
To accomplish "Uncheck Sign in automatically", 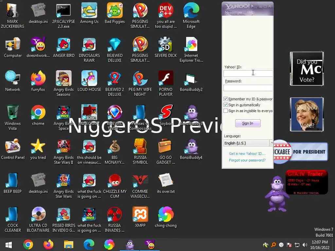I will click(225, 105).
